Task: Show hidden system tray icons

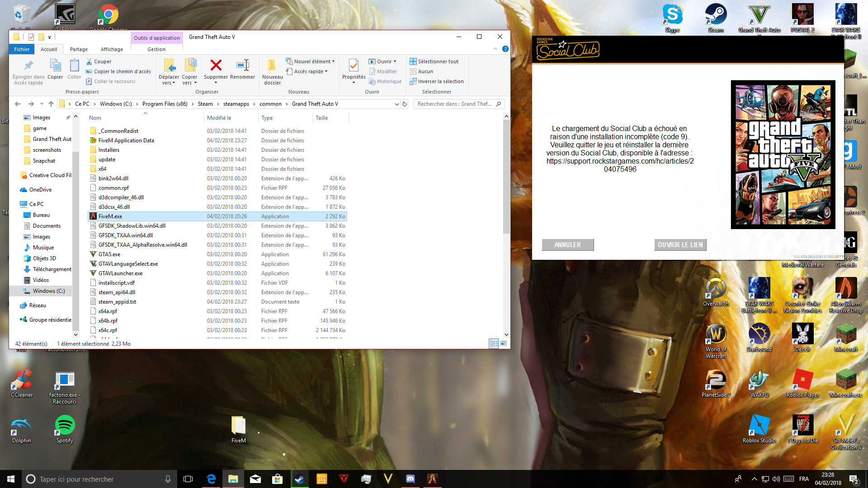Action: (754, 479)
